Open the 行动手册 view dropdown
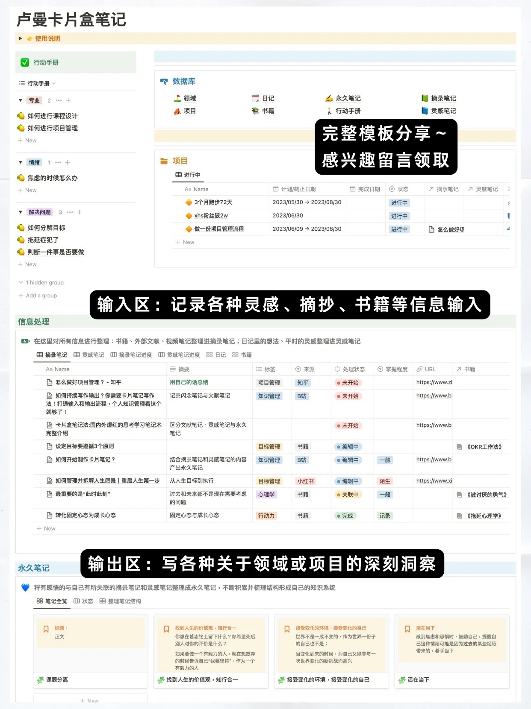The height and width of the screenshot is (709, 531). 38,84
